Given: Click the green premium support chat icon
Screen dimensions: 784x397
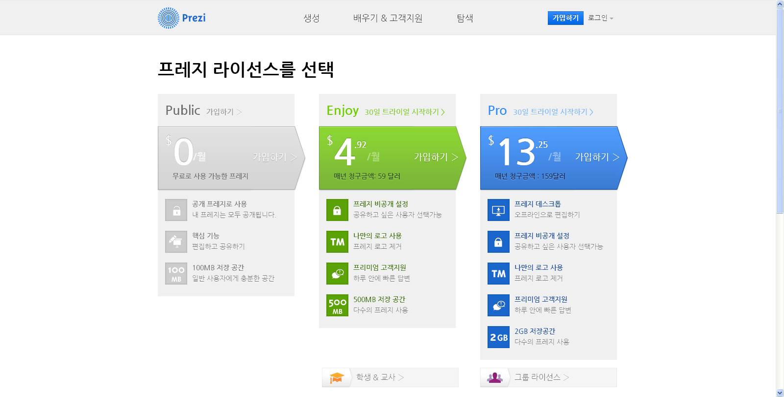Looking at the screenshot, I should [x=337, y=274].
